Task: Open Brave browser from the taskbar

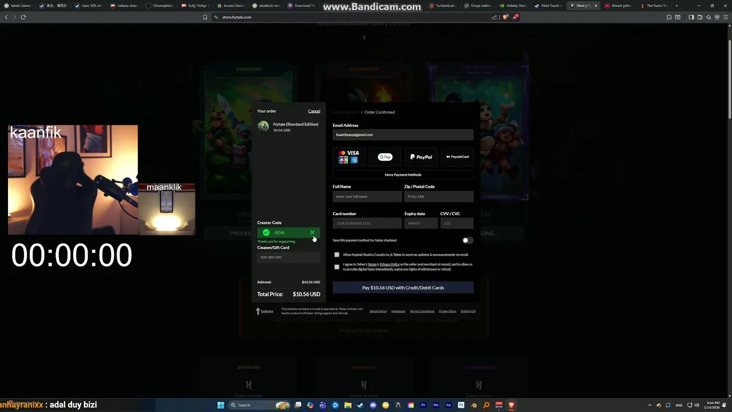Action: coord(511,405)
